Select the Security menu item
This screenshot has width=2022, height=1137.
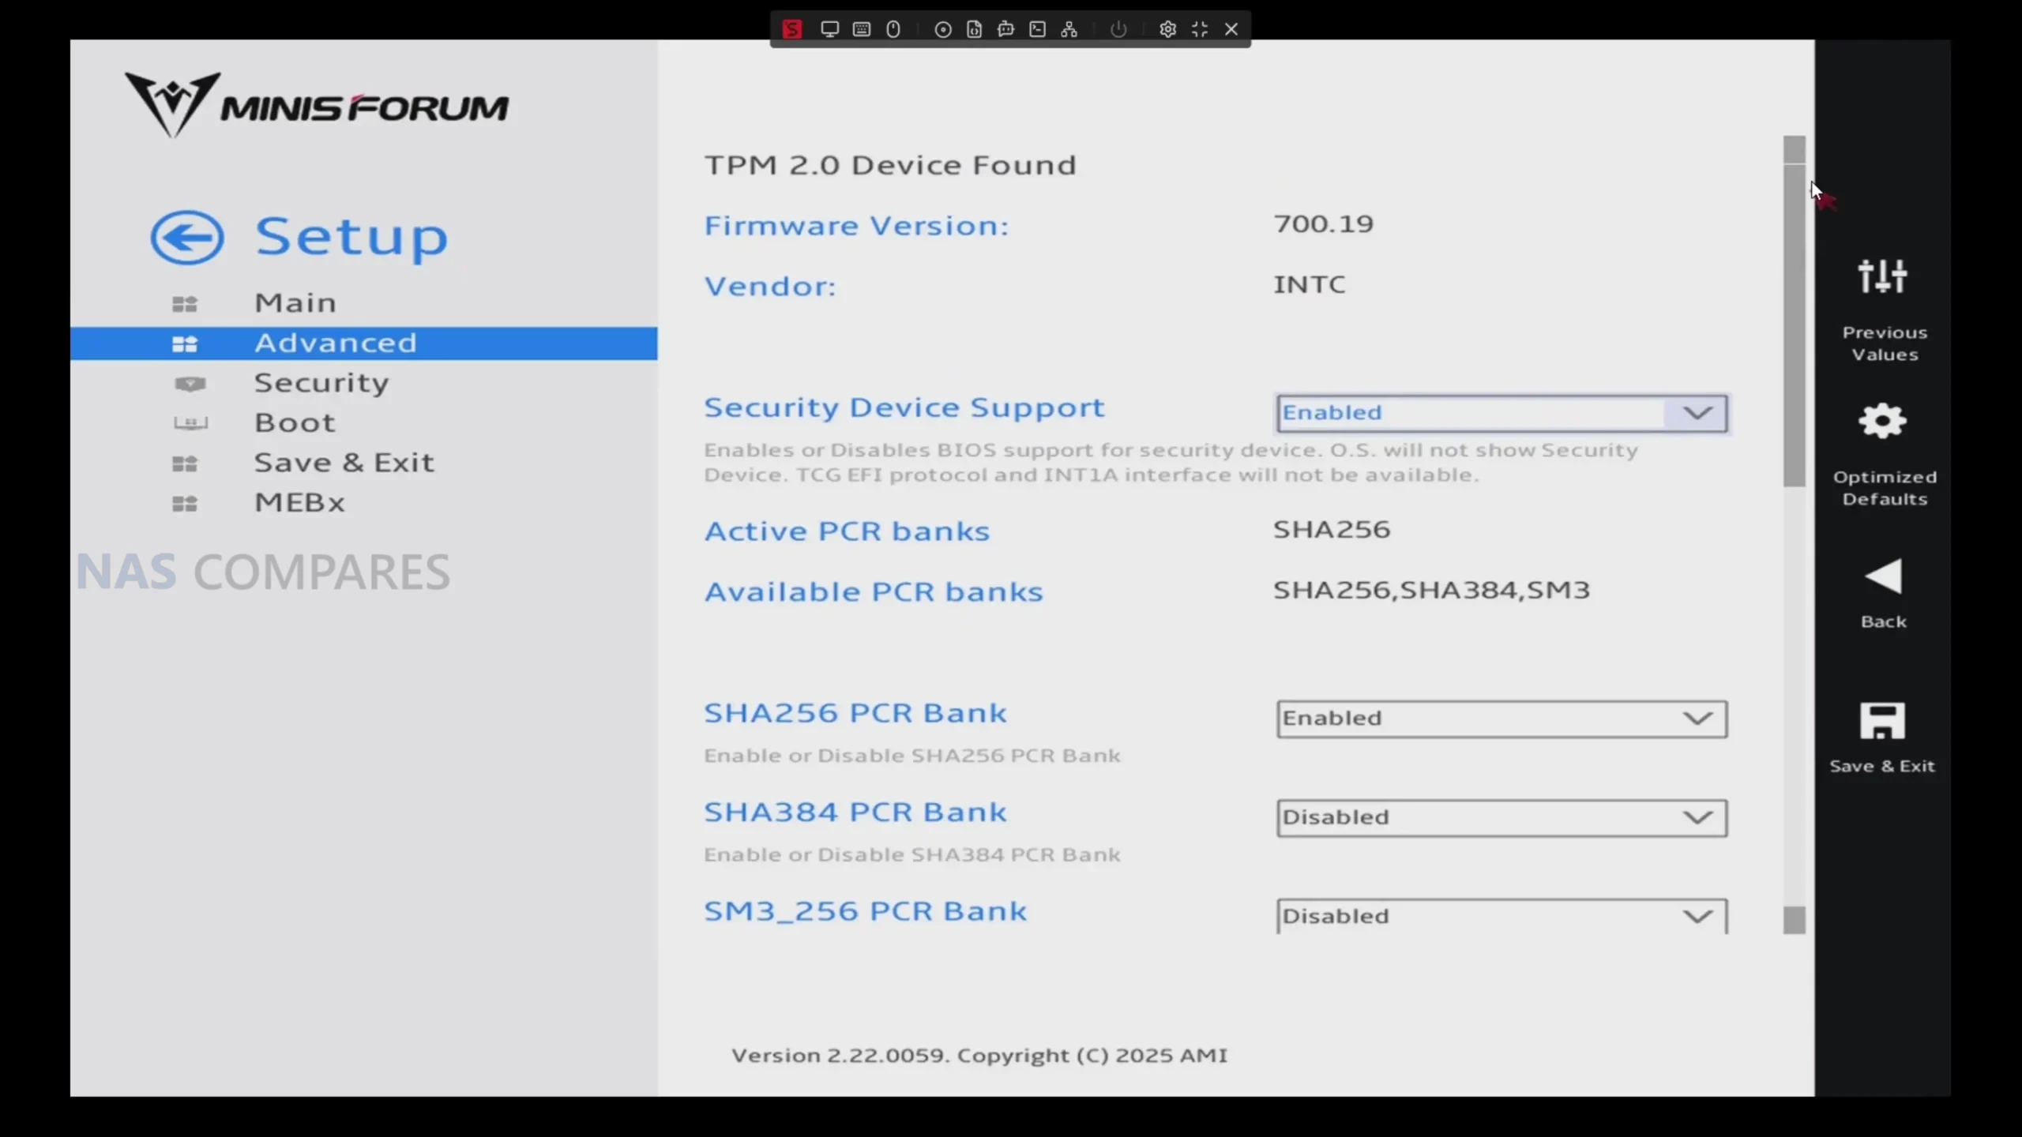[321, 383]
